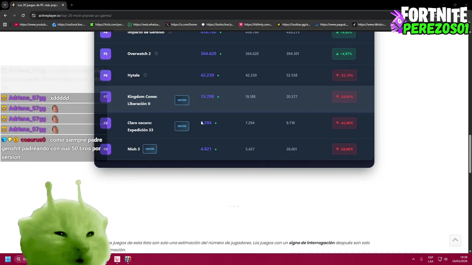
Task: Click the #6 rank badge
Action: click(105, 75)
